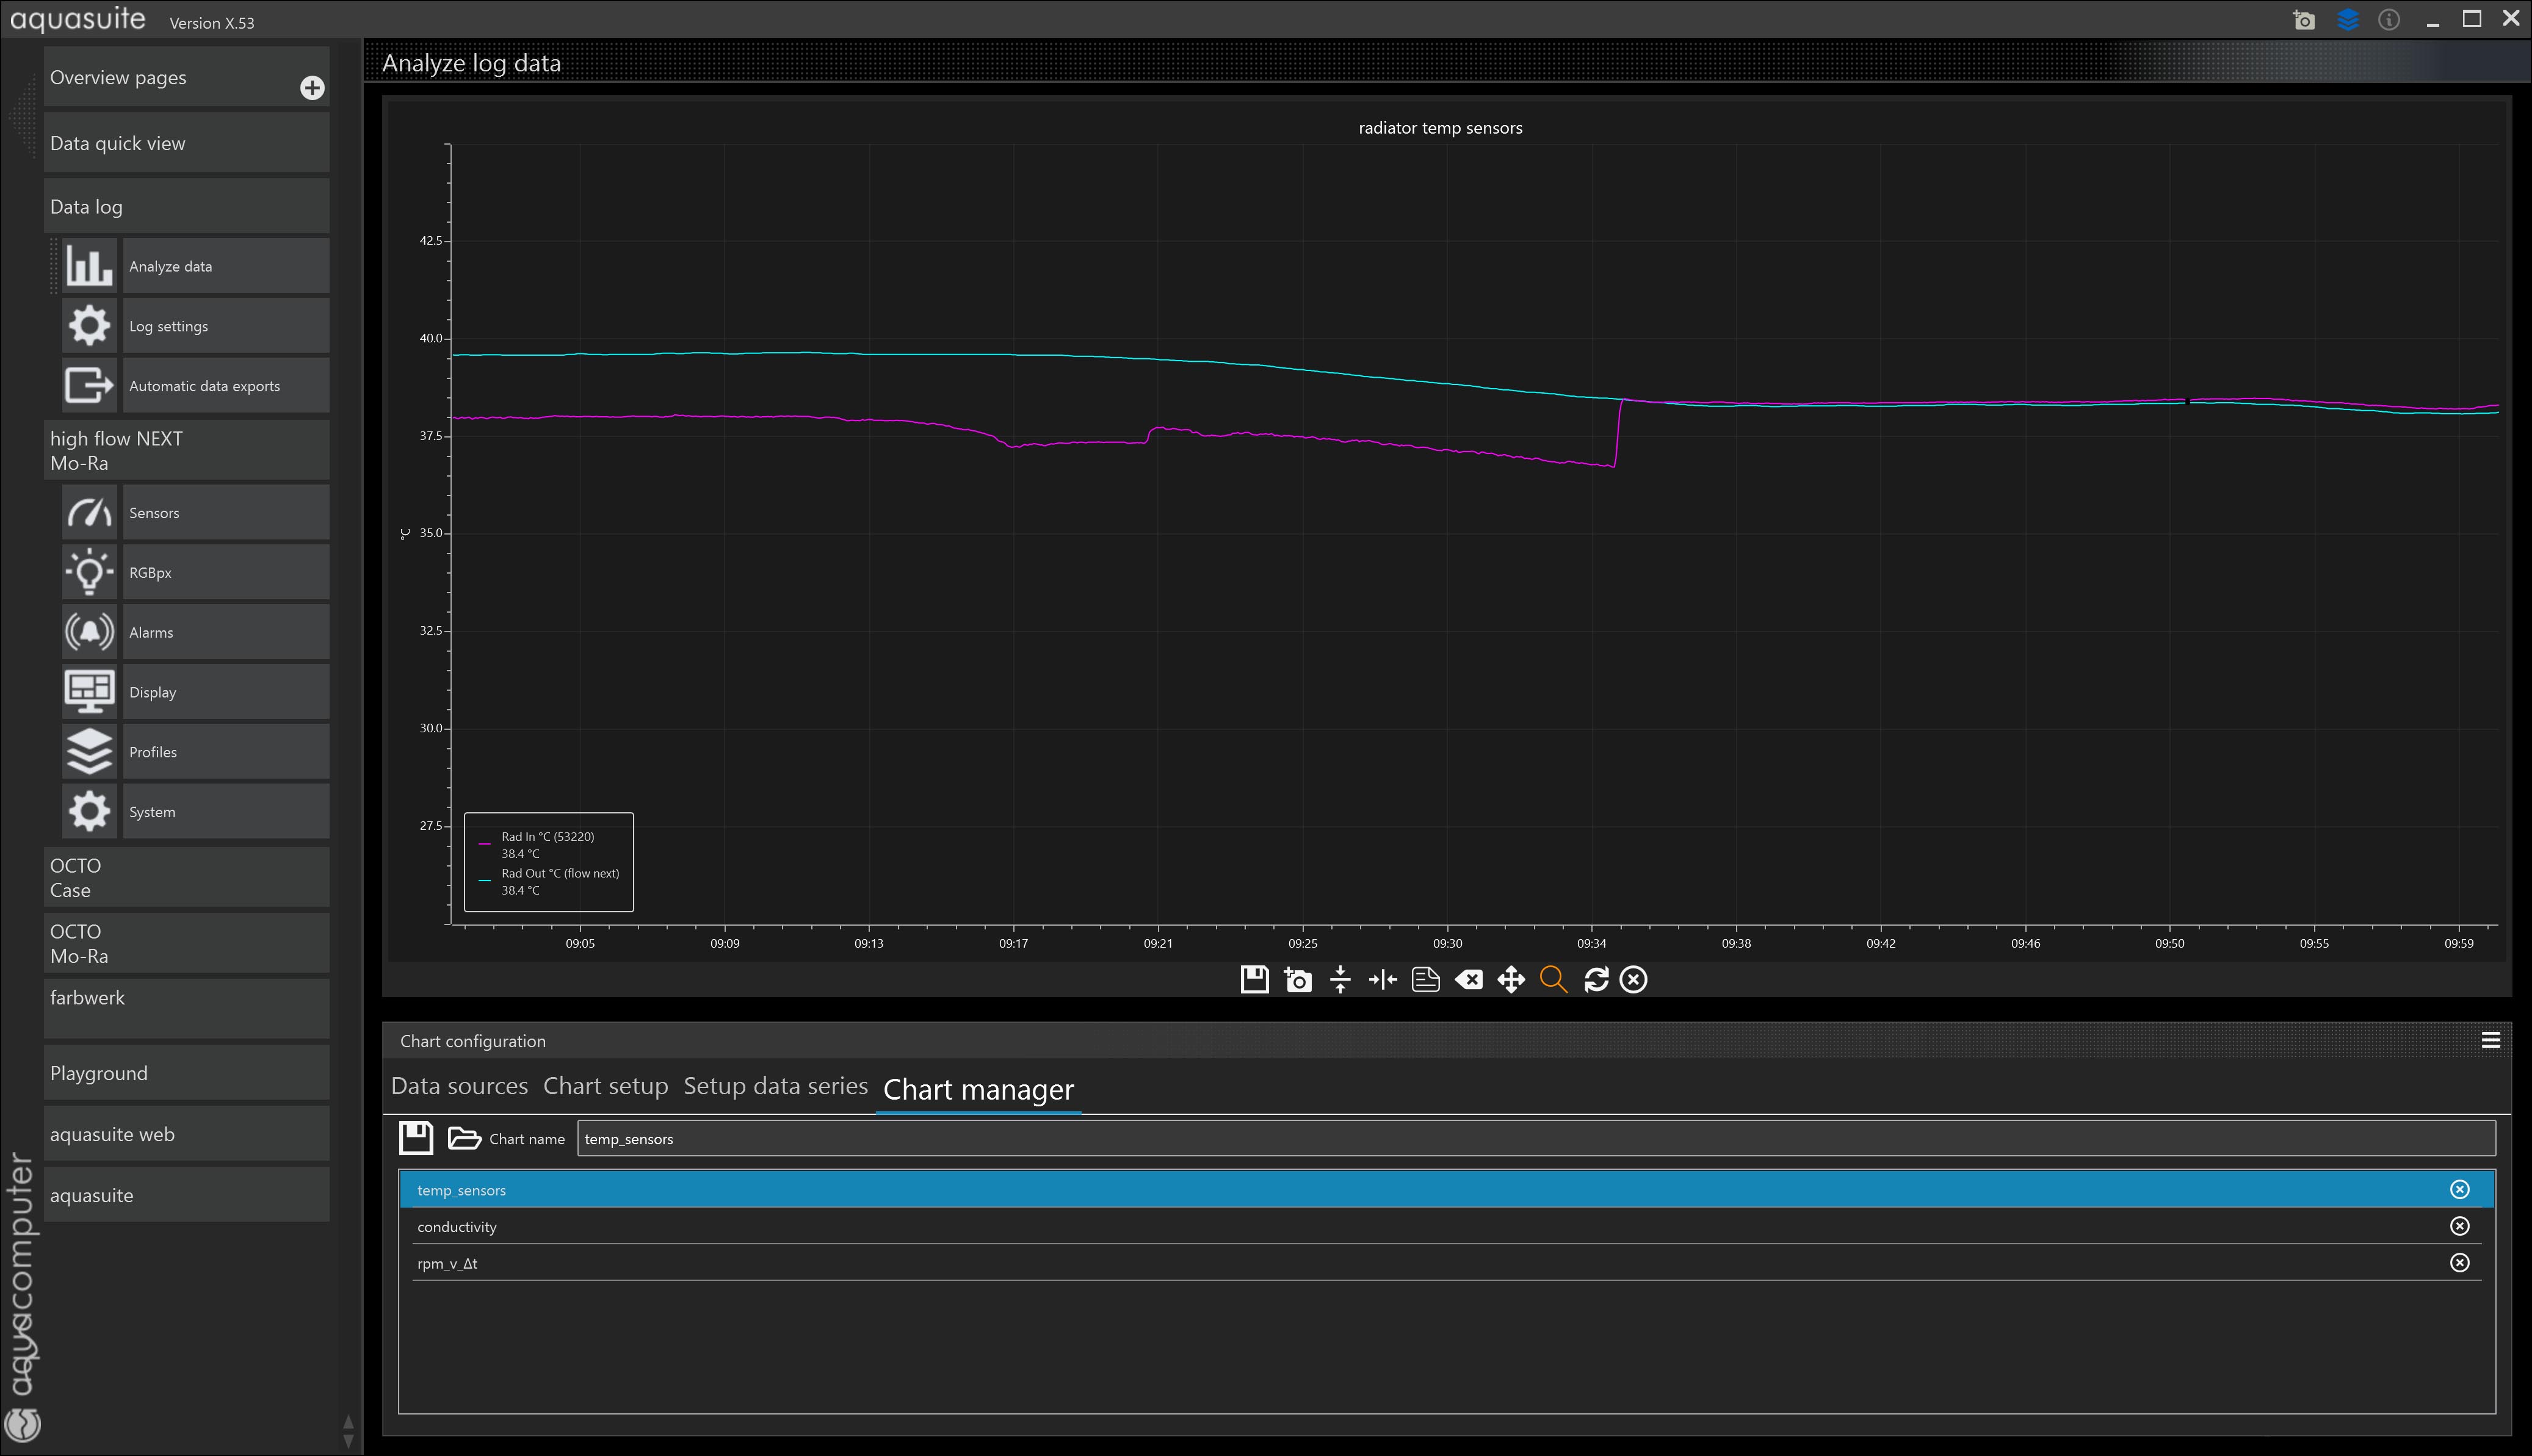The width and height of the screenshot is (2532, 1456).
Task: Delete the conductivity chart entry
Action: (2459, 1226)
